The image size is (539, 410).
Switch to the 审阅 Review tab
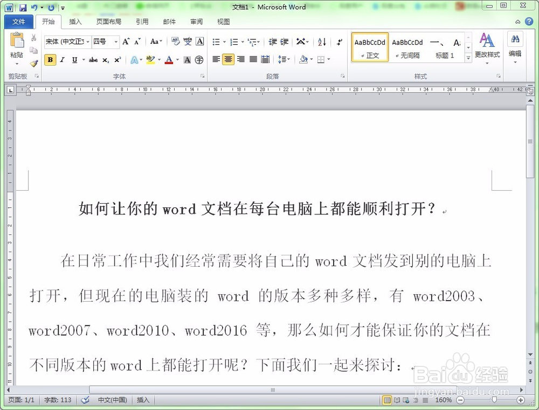tap(196, 22)
